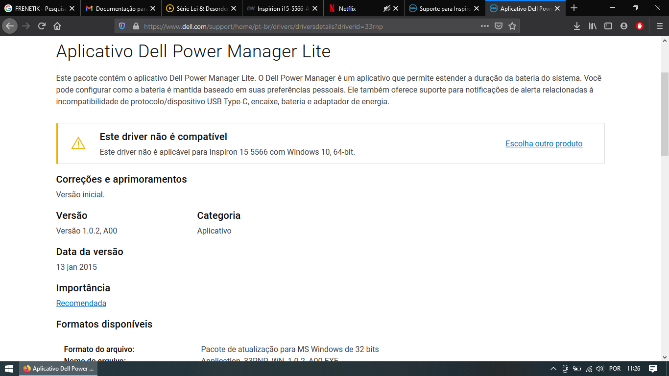Click the Aplicativo category value
669x376 pixels.
click(x=214, y=231)
